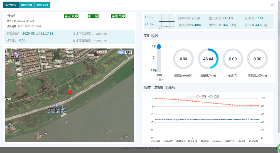Open the 预警信息 tab
The width and height of the screenshot is (280, 153).
pyautogui.click(x=43, y=5)
